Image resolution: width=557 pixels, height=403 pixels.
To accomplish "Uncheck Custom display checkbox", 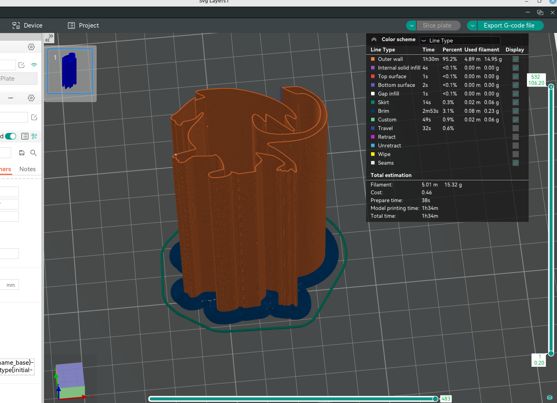I will tap(515, 120).
